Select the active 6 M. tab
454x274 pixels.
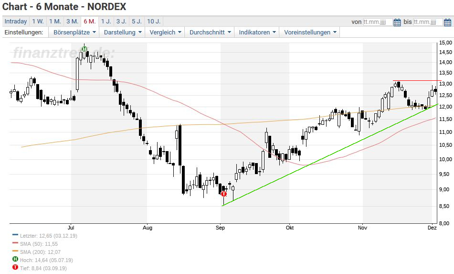pos(90,22)
